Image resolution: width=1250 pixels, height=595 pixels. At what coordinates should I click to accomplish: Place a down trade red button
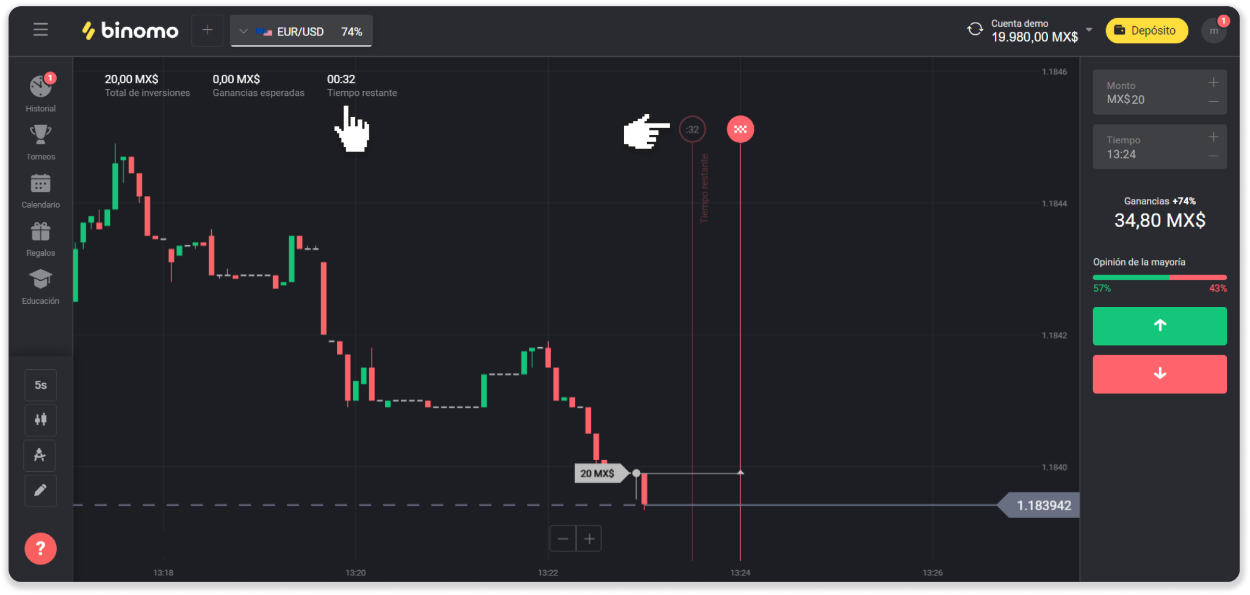pos(1159,374)
